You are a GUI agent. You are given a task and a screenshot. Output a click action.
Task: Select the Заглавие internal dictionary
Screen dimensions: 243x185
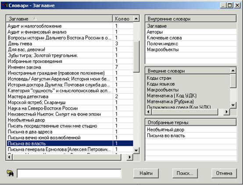point(191,26)
